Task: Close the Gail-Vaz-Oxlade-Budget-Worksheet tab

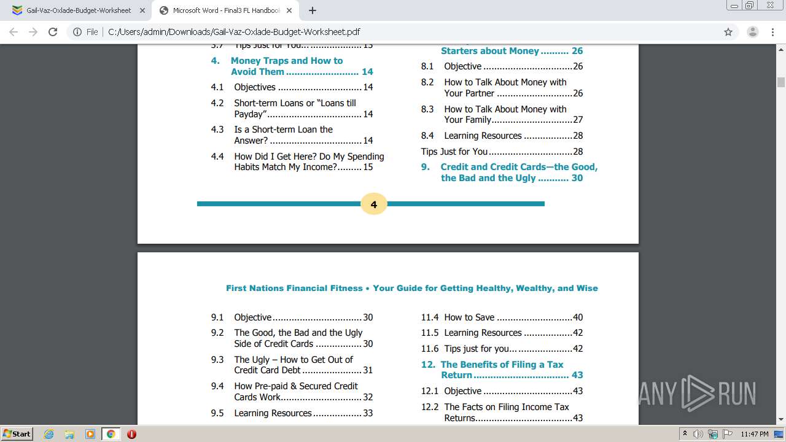Action: point(142,10)
